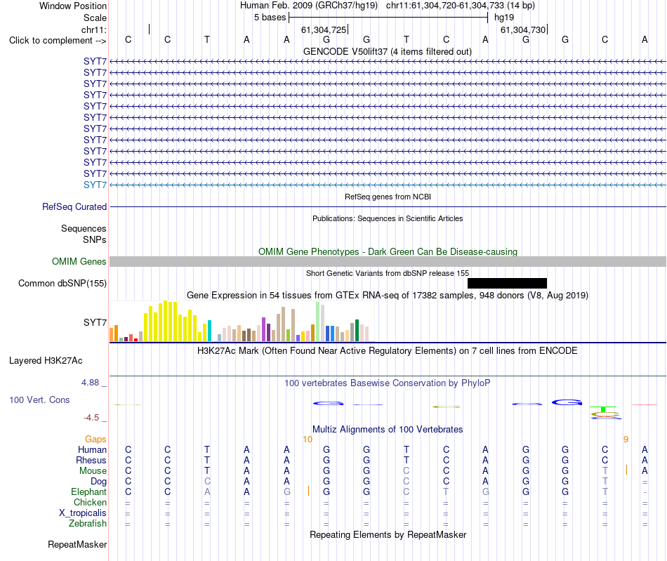The height and width of the screenshot is (561, 667).
Task: Click the orange insertion bar in the Elephant row
Action: (x=308, y=491)
